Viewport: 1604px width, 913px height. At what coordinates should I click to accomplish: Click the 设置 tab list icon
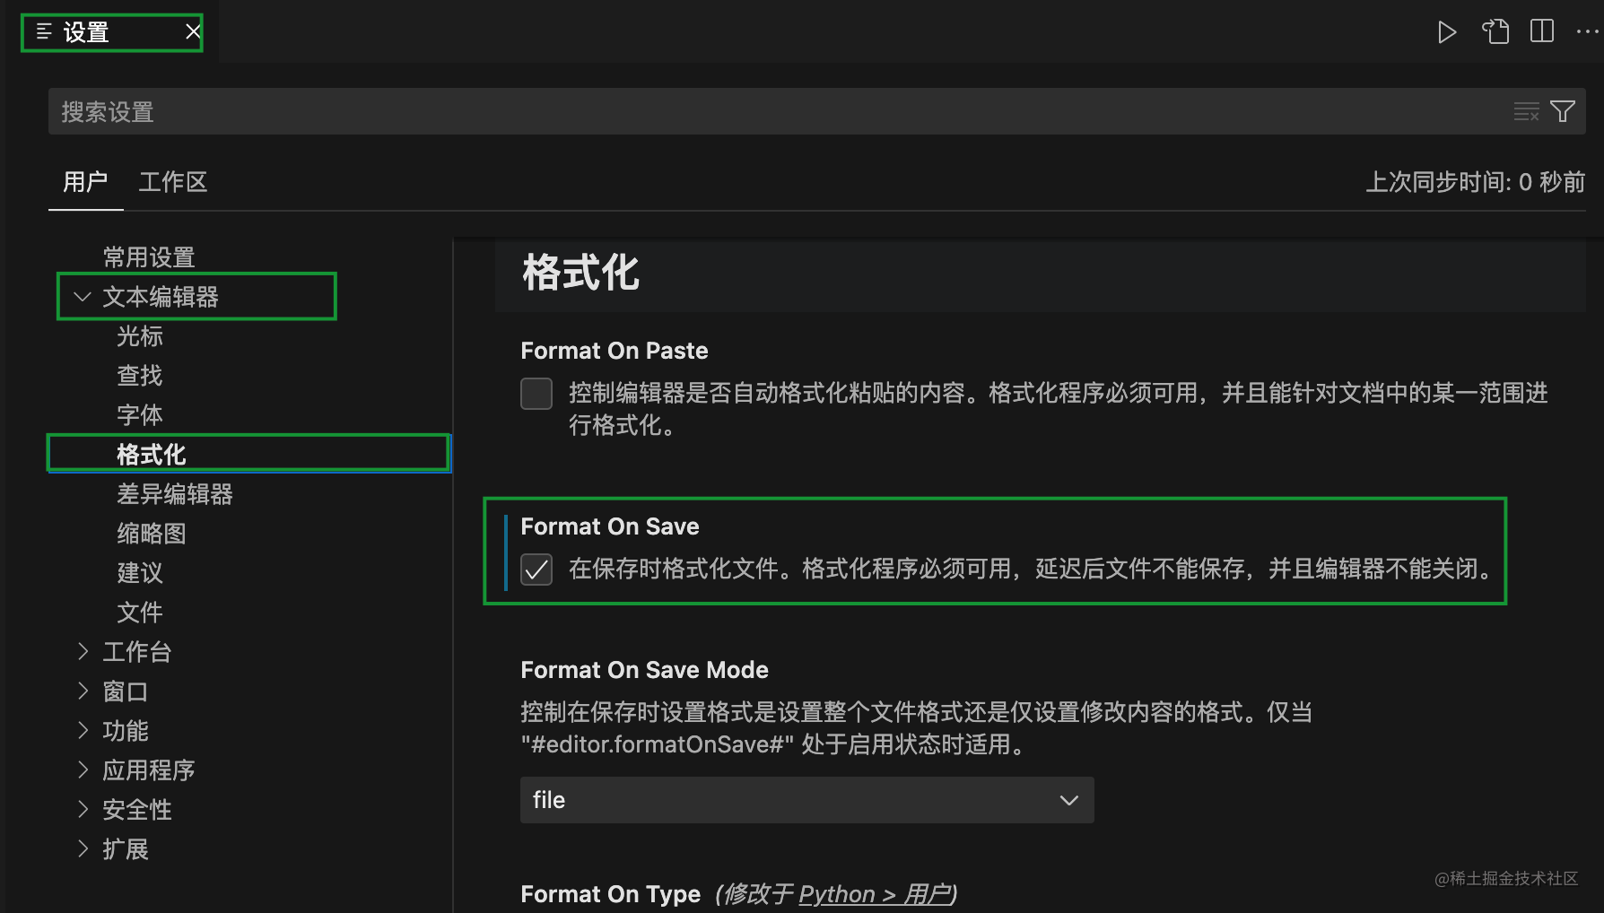tap(44, 32)
